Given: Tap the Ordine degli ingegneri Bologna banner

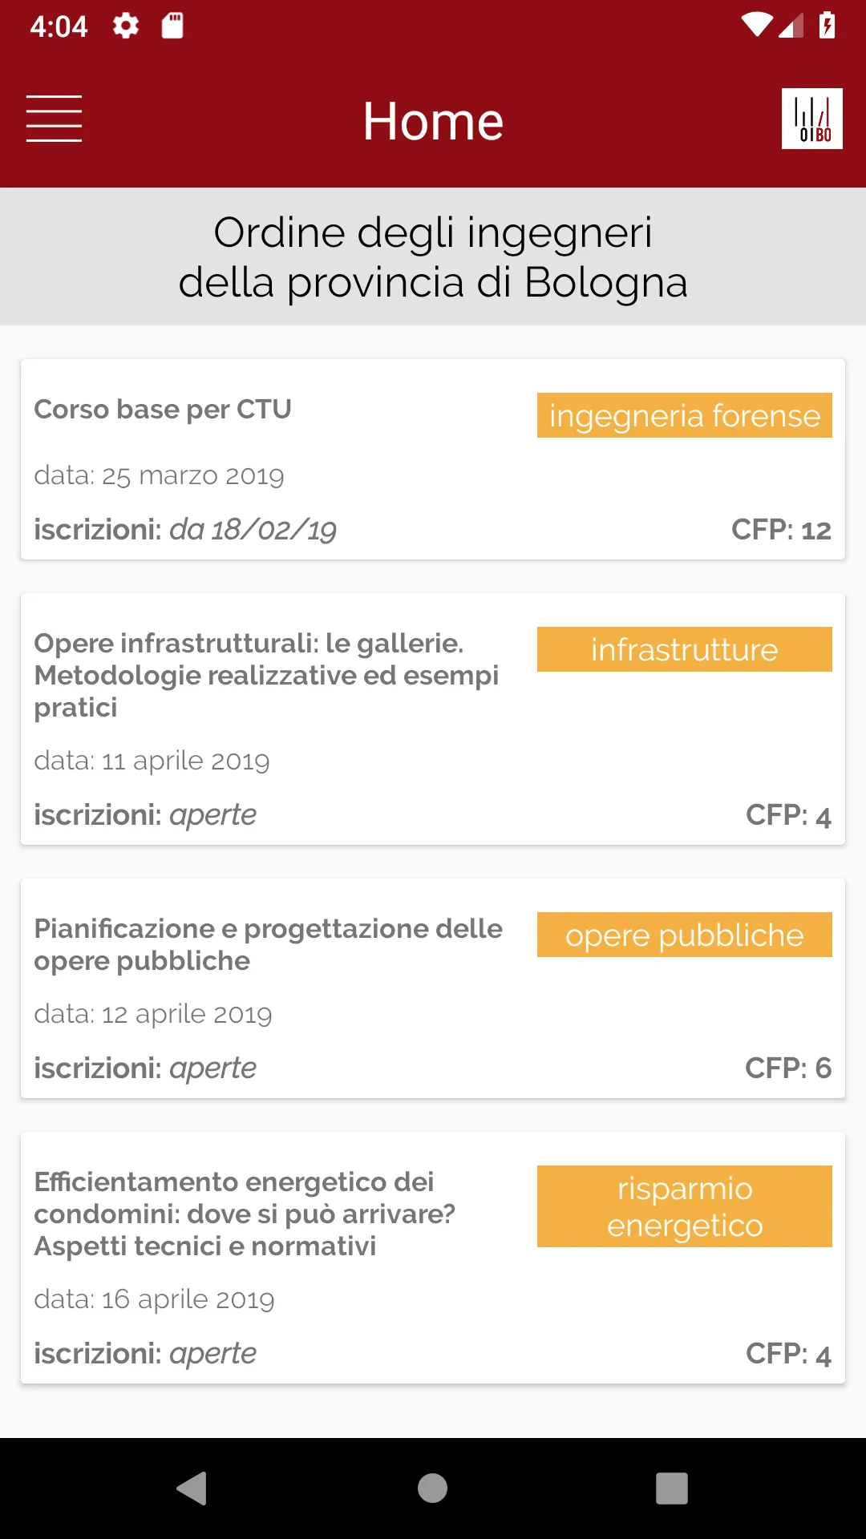Looking at the screenshot, I should point(433,256).
